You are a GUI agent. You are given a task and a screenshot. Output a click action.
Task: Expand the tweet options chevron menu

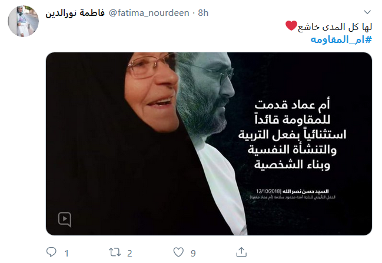(x=367, y=12)
